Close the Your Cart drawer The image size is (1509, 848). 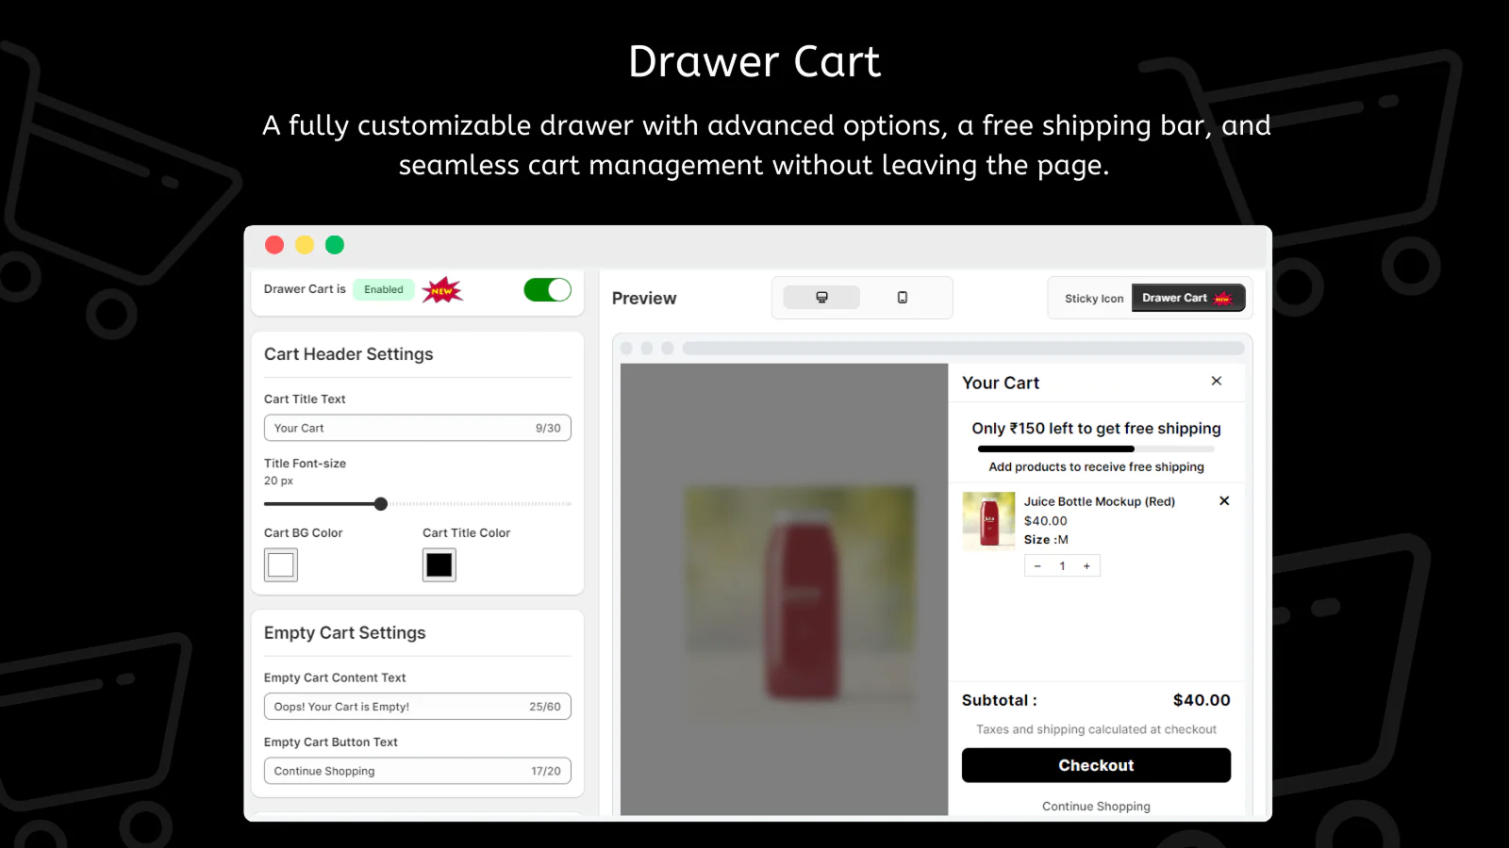[x=1216, y=381]
